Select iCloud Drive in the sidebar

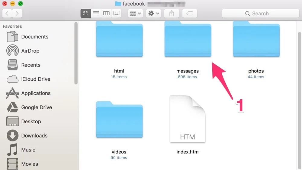click(35, 79)
